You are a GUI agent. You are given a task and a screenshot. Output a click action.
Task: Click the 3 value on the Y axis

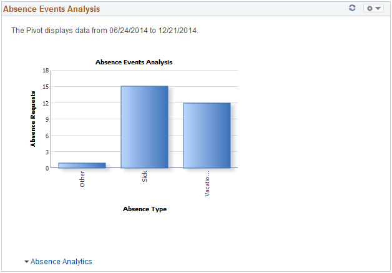47,152
